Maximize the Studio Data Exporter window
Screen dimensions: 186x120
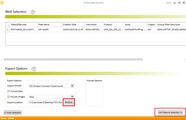point(179,3)
